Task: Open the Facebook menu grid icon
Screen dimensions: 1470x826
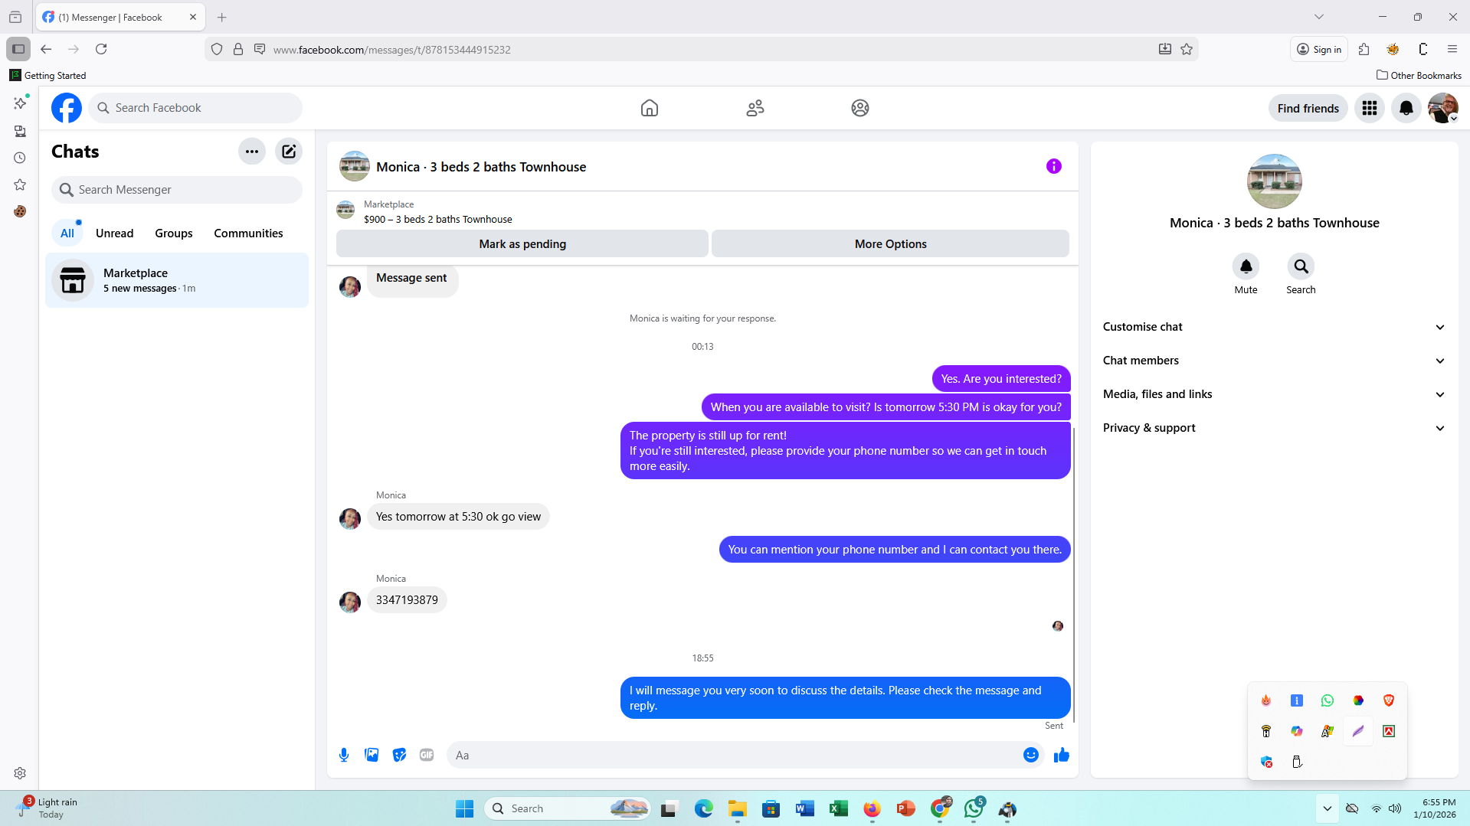Action: click(1370, 108)
